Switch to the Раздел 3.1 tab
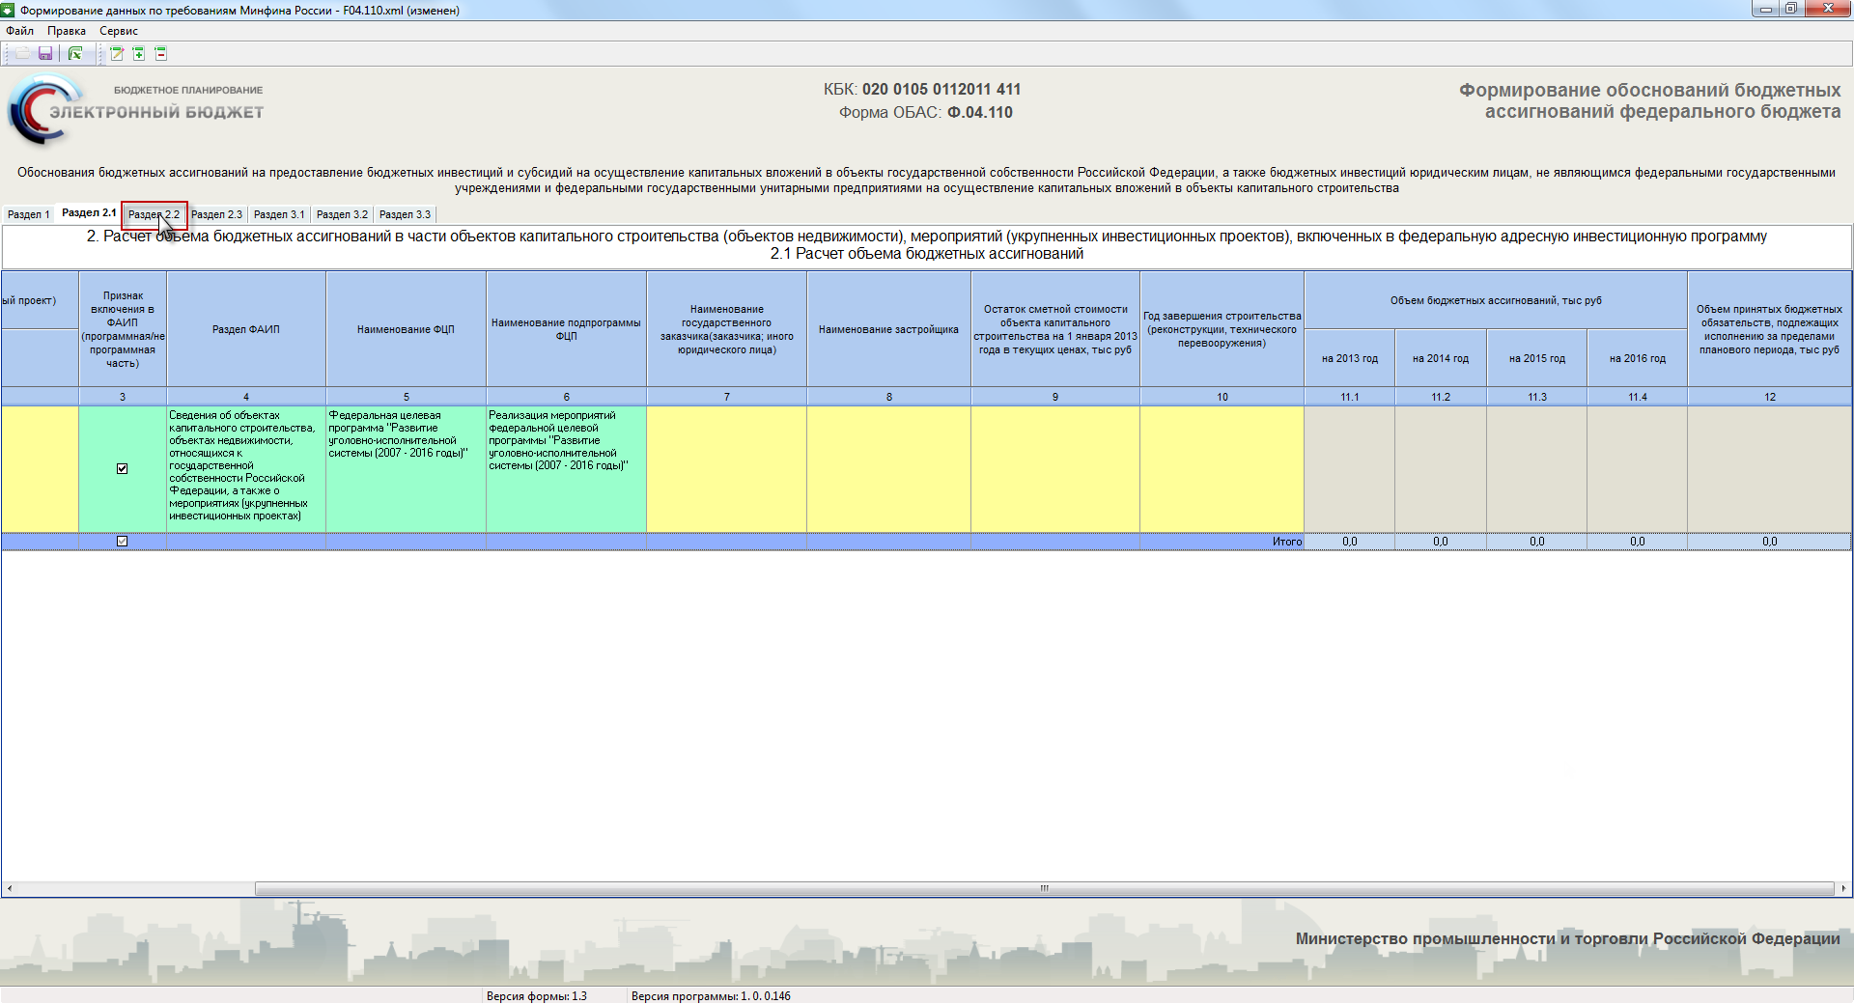Viewport: 1854px width, 1004px height. 279,214
